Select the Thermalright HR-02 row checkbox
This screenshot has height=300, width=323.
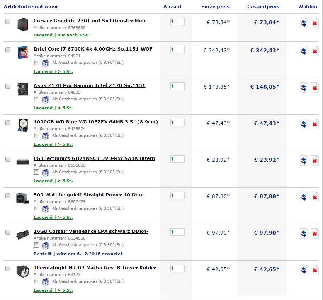point(8,268)
